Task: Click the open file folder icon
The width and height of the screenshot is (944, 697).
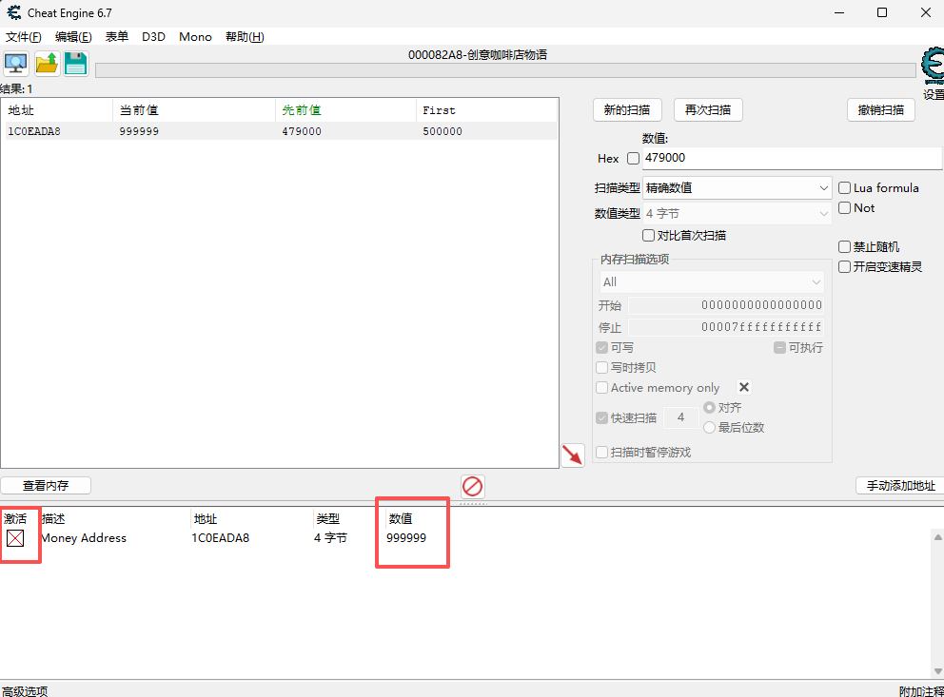Action: click(x=47, y=64)
